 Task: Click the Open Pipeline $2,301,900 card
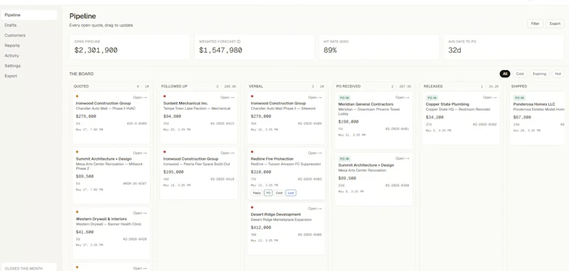129,48
